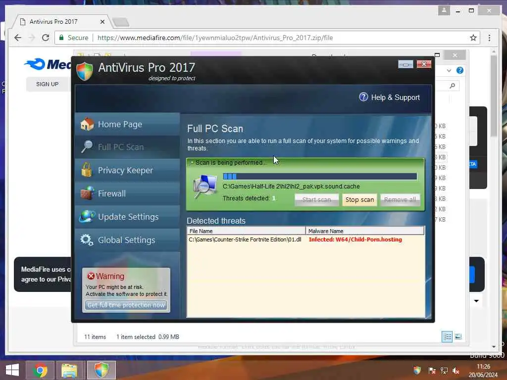Screen dimensions: 507x380
Task: Select the 01.dll detected threat row
Action: 305,239
